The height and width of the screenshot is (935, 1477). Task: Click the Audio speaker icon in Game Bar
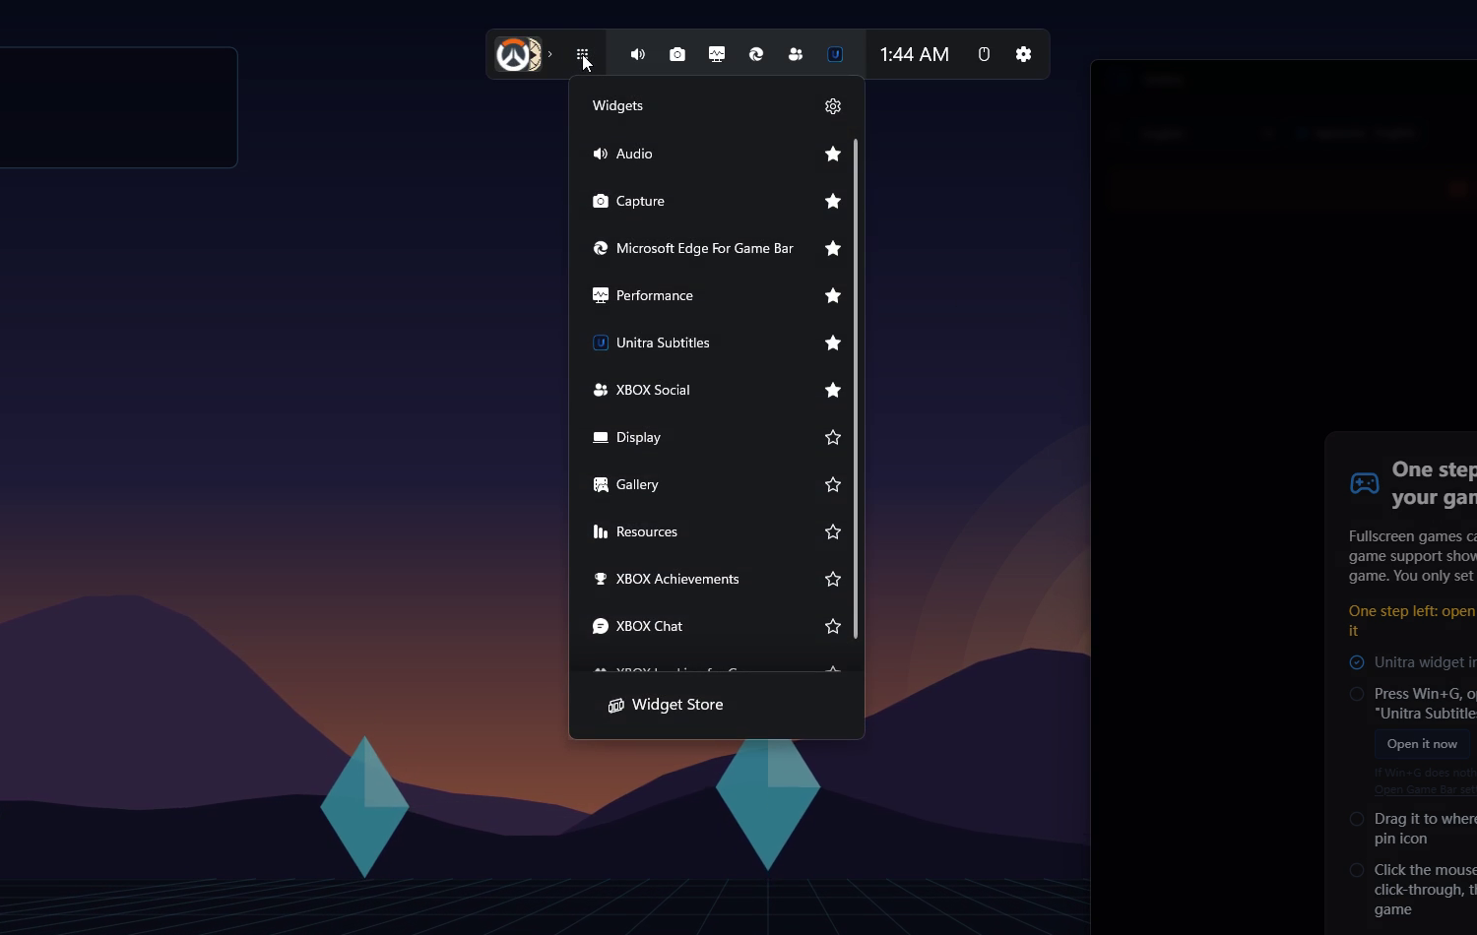pyautogui.click(x=638, y=54)
